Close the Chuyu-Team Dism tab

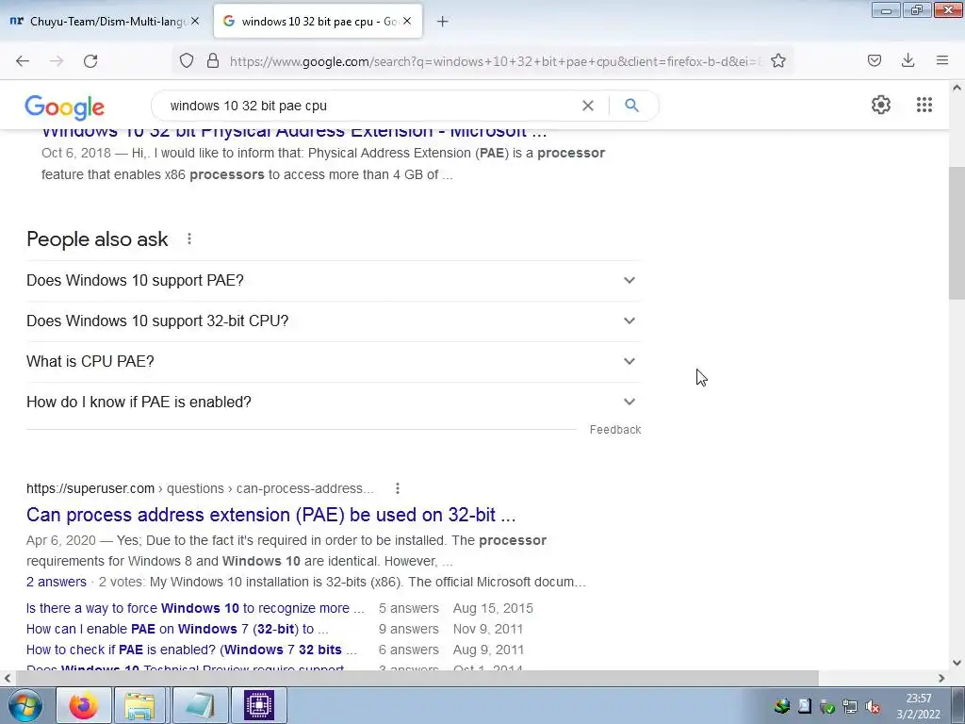[195, 21]
